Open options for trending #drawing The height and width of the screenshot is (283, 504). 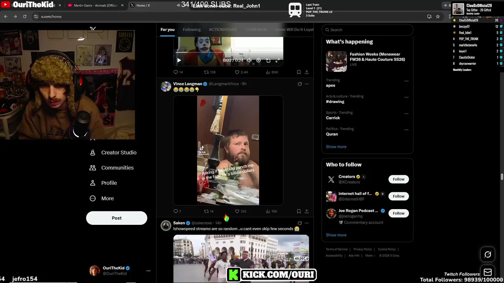406,97
